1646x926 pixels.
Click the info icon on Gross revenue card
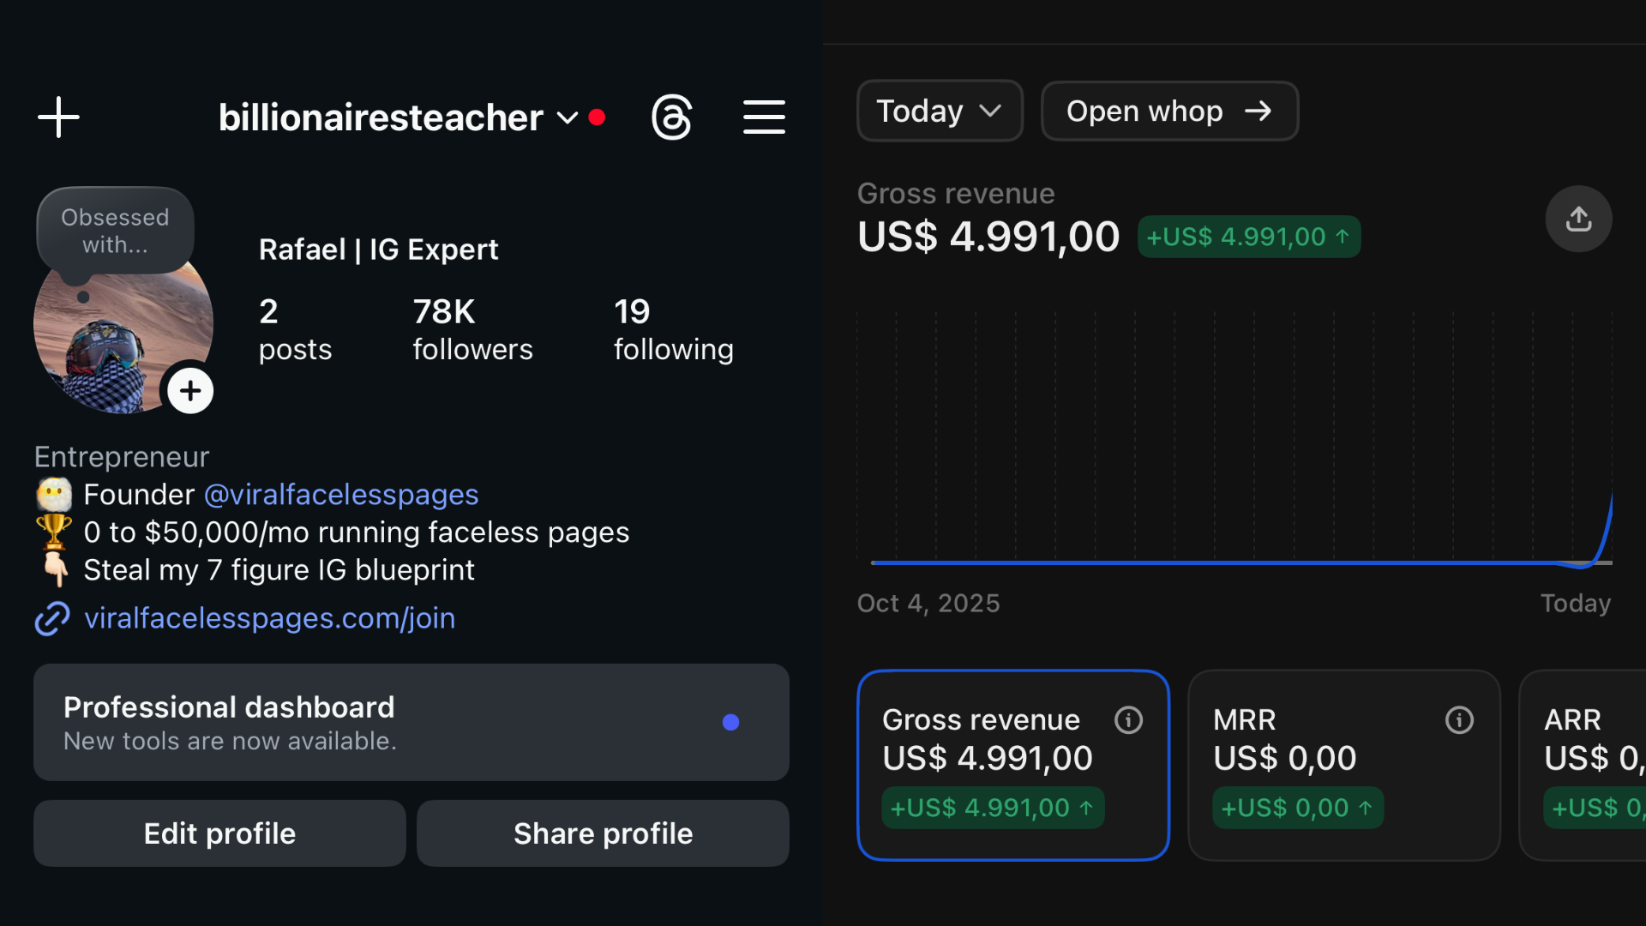tap(1128, 720)
